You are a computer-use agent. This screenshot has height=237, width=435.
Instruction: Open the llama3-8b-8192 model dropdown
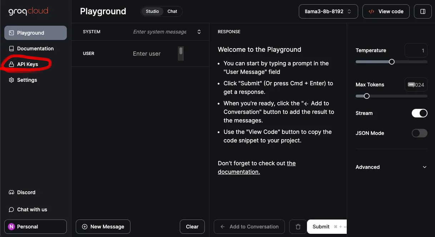328,11
